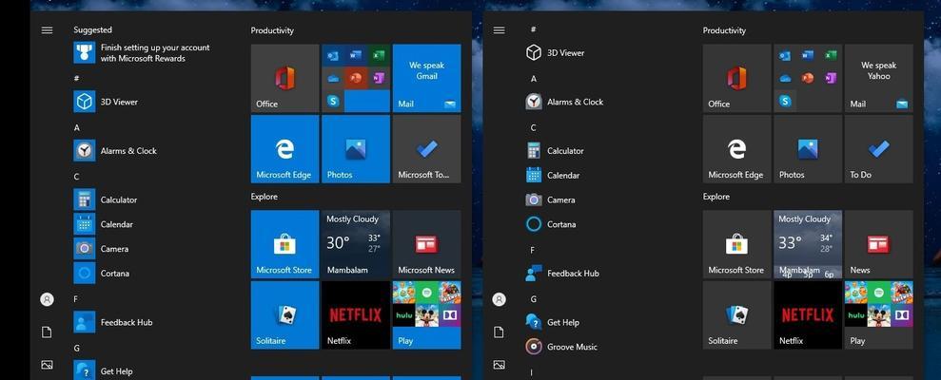Launch blue Microsoft Edge tile in left menu

point(285,148)
